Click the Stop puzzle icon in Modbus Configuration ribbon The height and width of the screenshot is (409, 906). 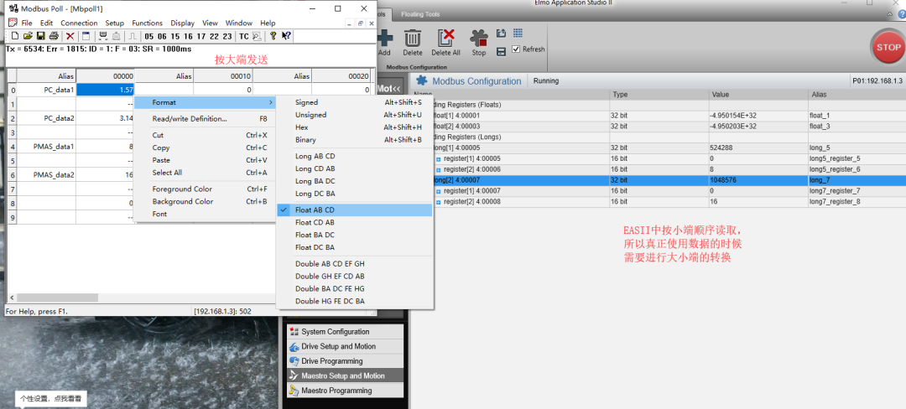[x=478, y=38]
